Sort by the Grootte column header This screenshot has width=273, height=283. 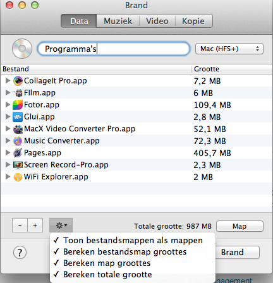[232, 69]
